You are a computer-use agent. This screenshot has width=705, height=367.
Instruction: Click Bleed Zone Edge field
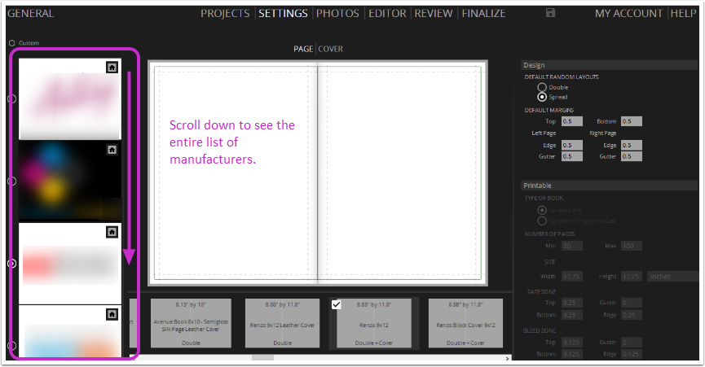(632, 354)
